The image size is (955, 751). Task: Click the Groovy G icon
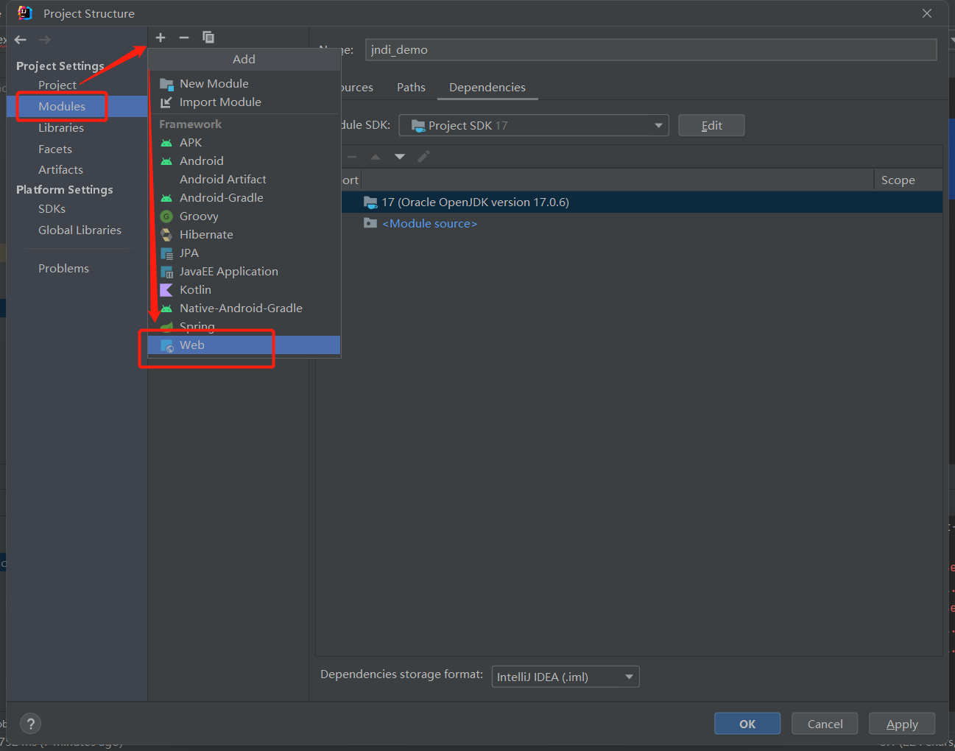[166, 216]
